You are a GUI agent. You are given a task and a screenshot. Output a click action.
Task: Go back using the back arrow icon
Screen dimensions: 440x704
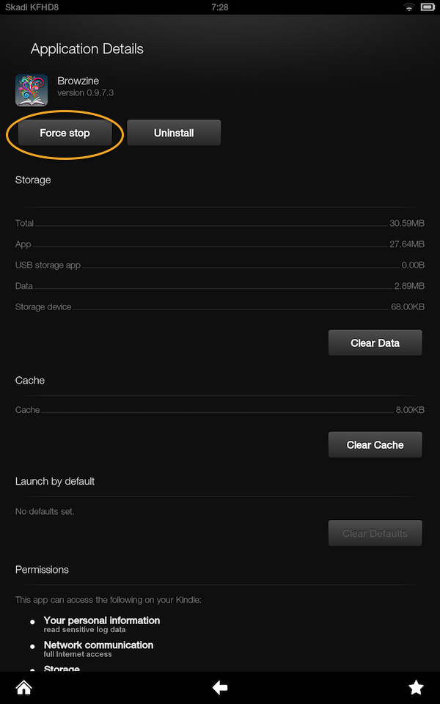219,688
